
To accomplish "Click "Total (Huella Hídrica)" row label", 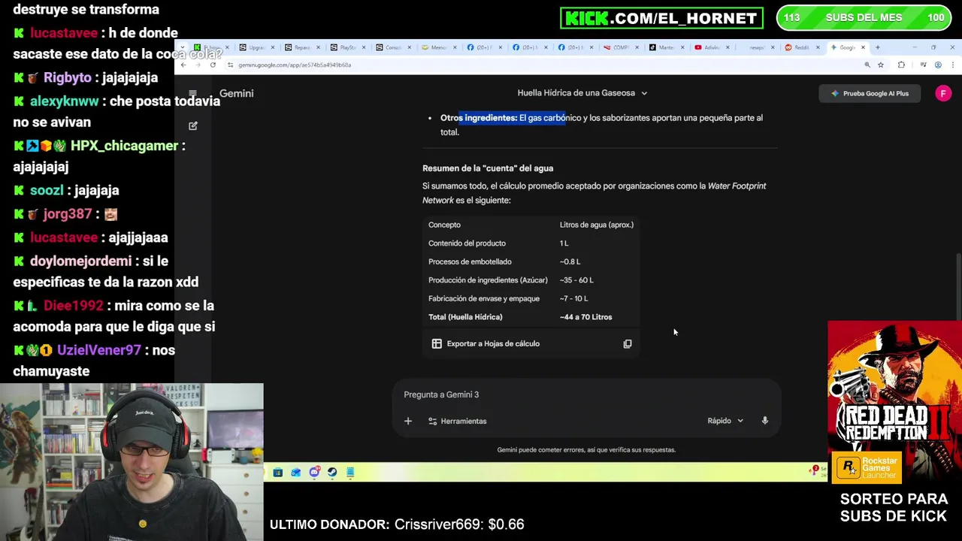I will [465, 317].
